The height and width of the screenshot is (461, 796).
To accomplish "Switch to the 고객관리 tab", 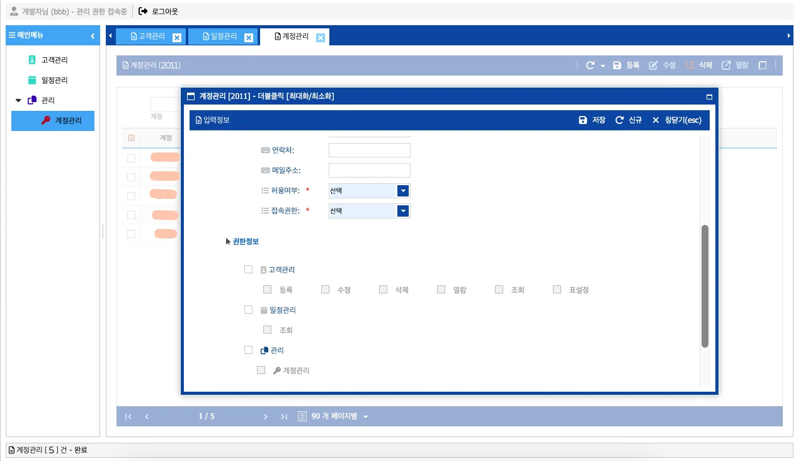I will coord(151,37).
